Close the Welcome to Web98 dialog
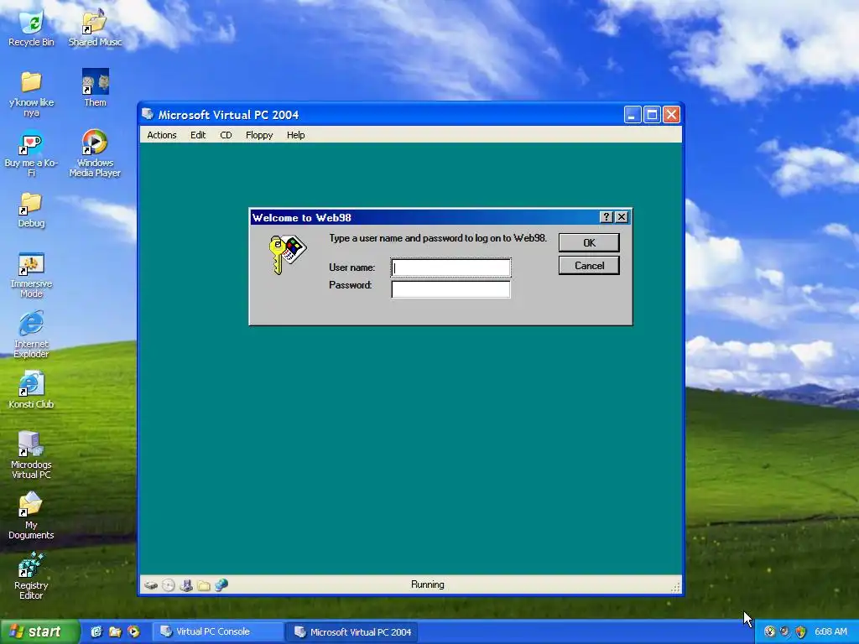The height and width of the screenshot is (644, 859). (622, 217)
